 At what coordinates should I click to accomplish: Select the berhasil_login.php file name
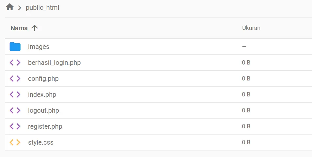pyautogui.click(x=54, y=63)
